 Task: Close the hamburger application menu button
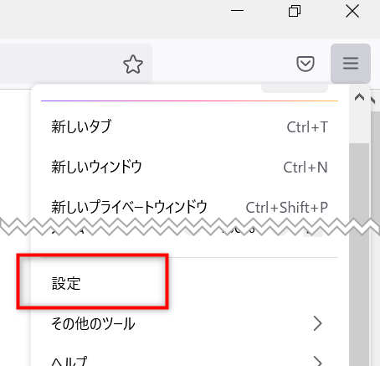pos(351,64)
